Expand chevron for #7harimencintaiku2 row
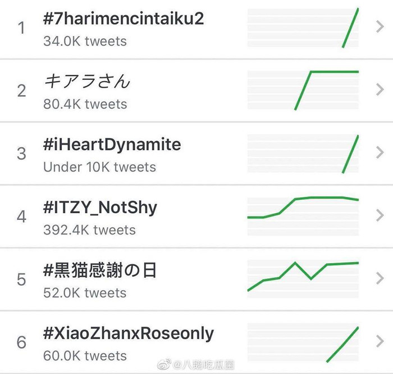The width and height of the screenshot is (393, 374). pos(380,27)
